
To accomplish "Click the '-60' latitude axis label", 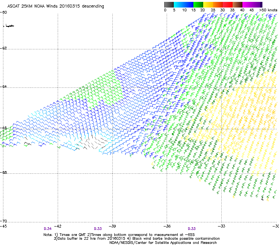I will tap(3, 12).
